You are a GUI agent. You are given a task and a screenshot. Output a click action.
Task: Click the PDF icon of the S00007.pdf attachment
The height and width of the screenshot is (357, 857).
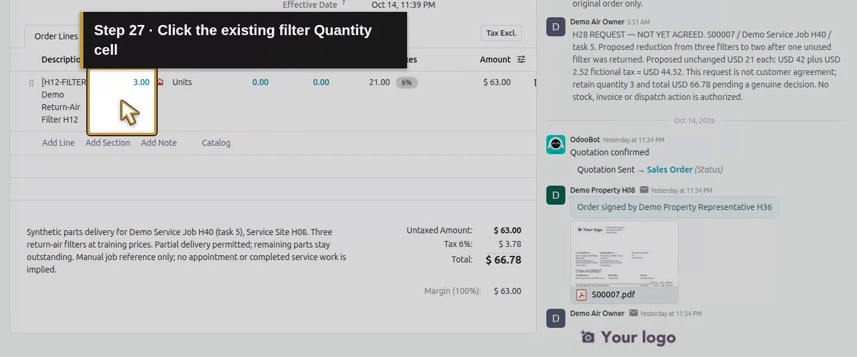[x=581, y=295]
